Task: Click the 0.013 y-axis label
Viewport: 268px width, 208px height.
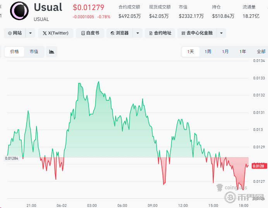Action: [x=258, y=129]
